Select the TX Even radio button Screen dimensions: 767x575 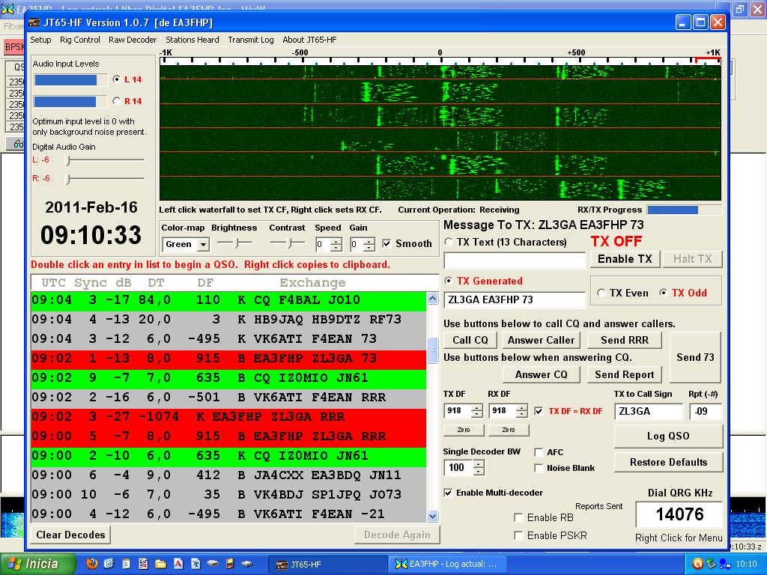[601, 293]
